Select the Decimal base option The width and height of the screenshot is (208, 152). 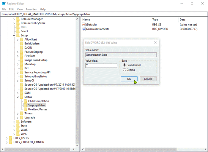(125, 70)
